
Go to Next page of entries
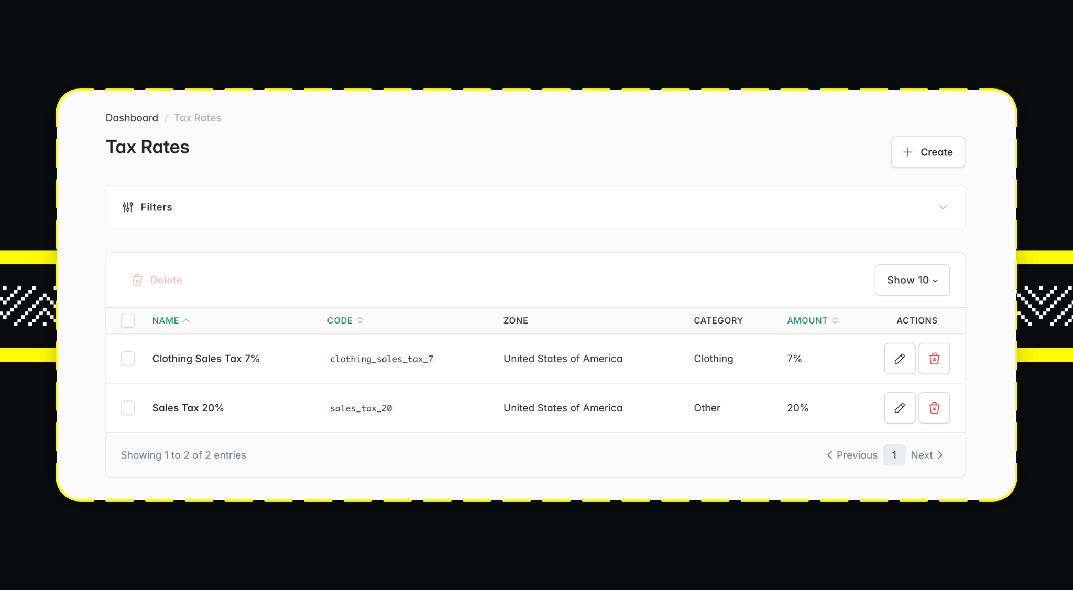coord(926,455)
